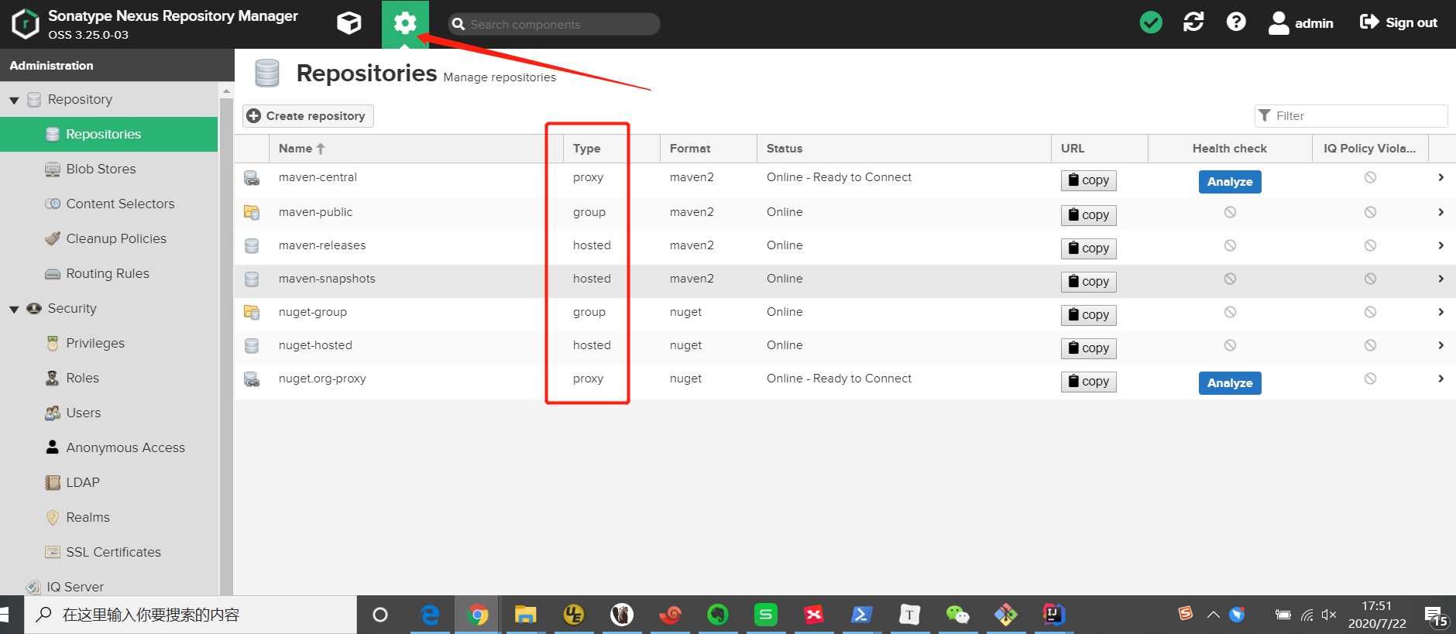Open File Explorer from the taskbar
Screen dimensions: 1456x634
click(526, 615)
